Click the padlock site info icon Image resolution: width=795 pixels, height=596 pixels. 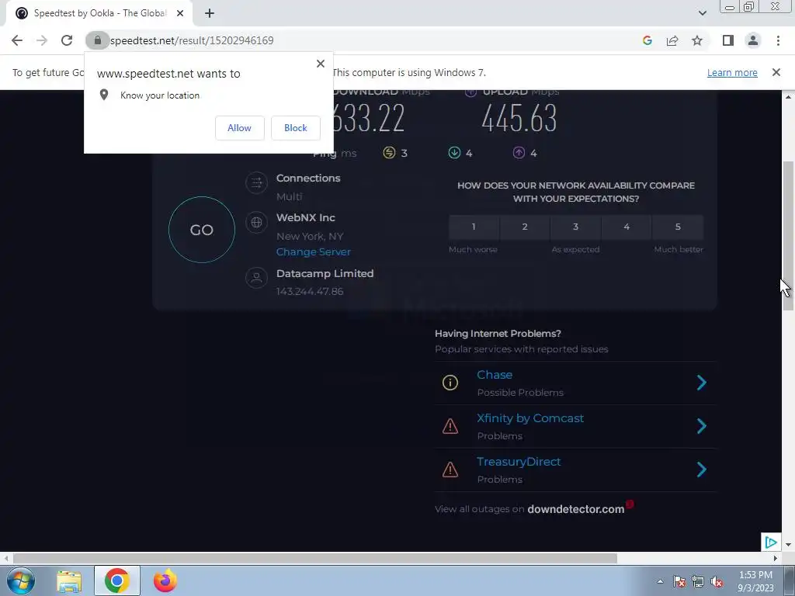pyautogui.click(x=97, y=40)
